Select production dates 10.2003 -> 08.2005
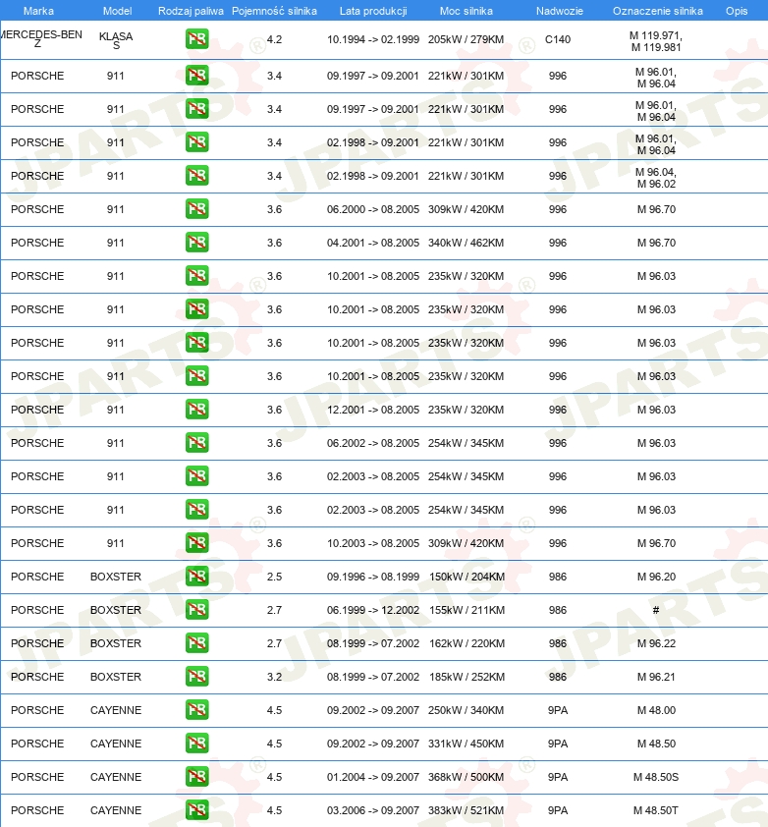768x827 pixels. pyautogui.click(x=373, y=543)
